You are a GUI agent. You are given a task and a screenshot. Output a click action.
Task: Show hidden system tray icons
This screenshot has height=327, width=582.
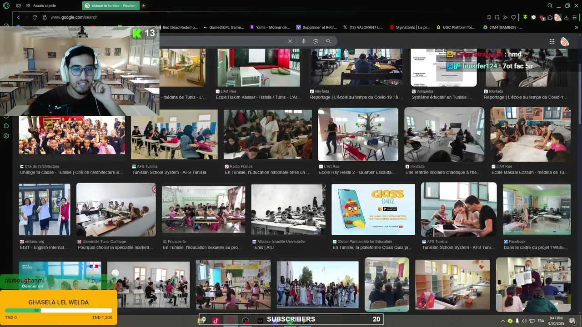pyautogui.click(x=502, y=321)
